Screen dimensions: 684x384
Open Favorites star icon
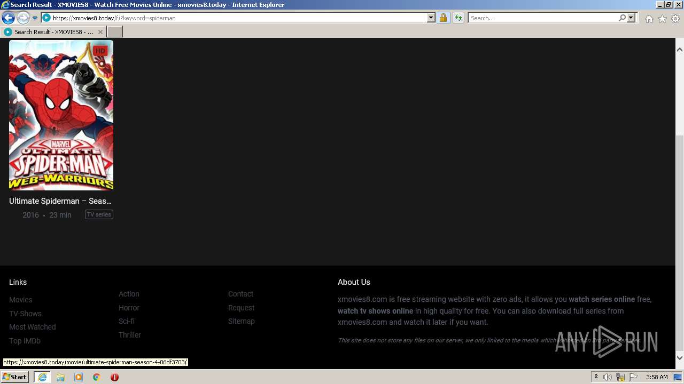[x=662, y=19]
